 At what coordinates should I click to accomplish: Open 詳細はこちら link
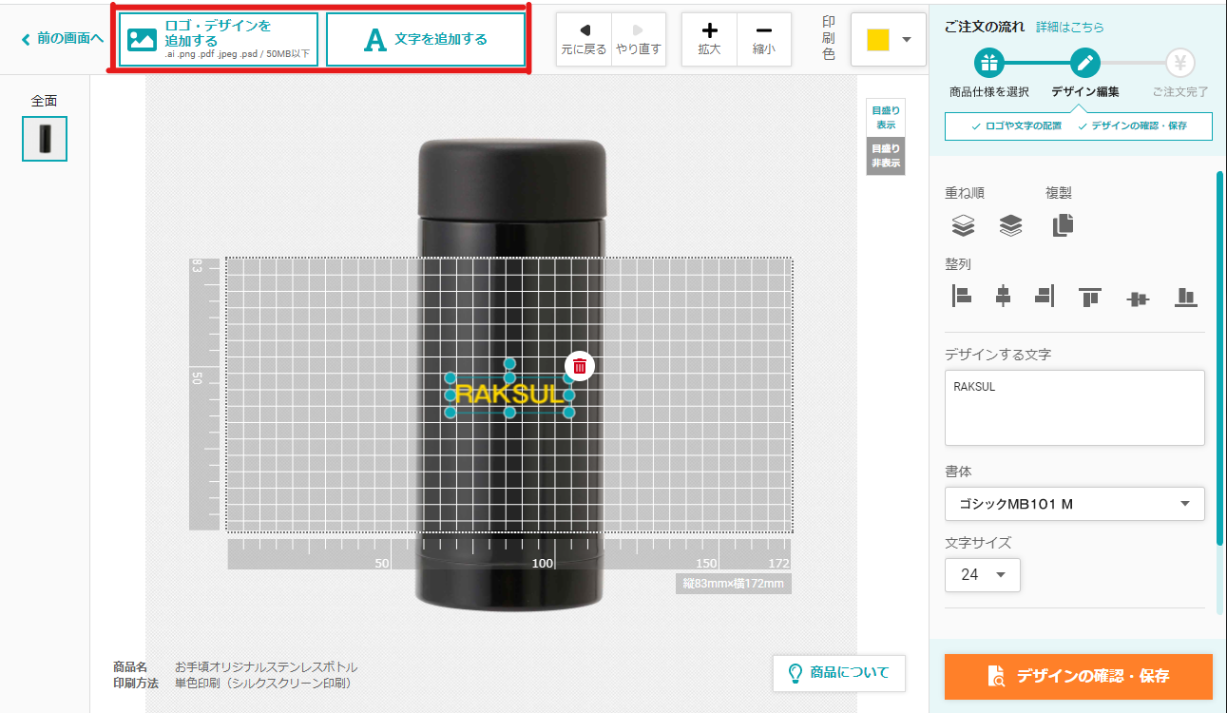point(1070,28)
